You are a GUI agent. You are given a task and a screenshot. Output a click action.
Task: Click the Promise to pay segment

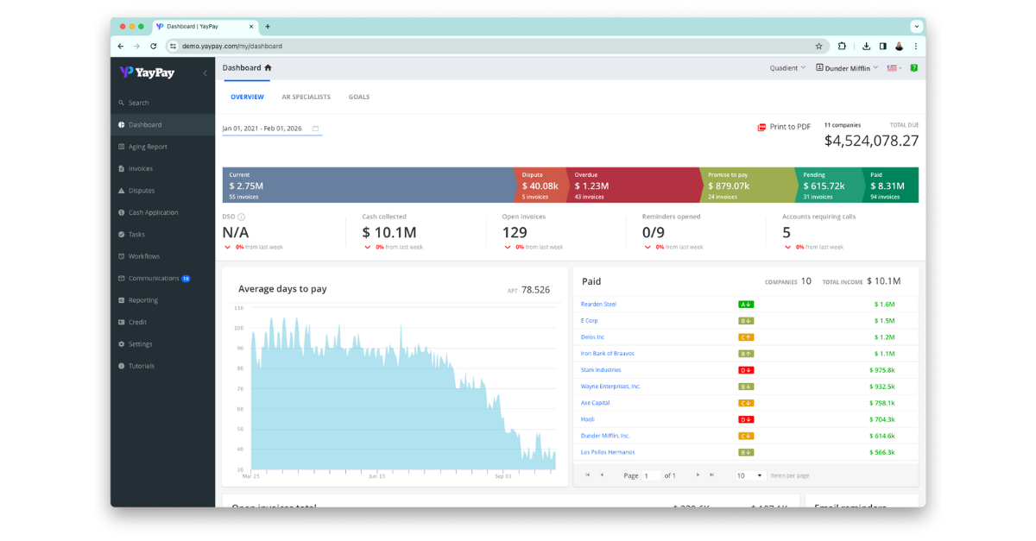coord(749,186)
